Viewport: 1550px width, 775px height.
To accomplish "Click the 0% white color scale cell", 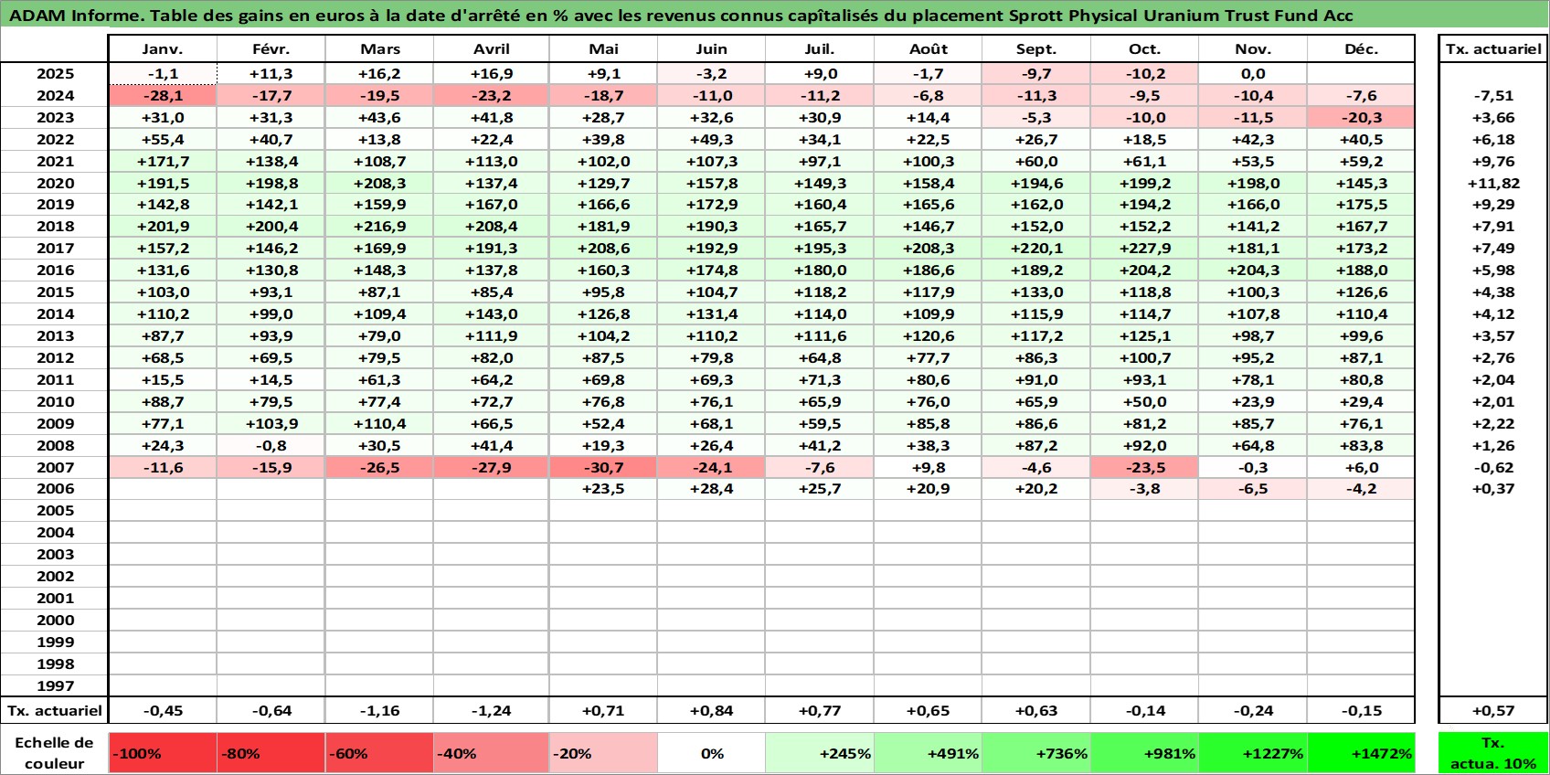I will coord(712,753).
